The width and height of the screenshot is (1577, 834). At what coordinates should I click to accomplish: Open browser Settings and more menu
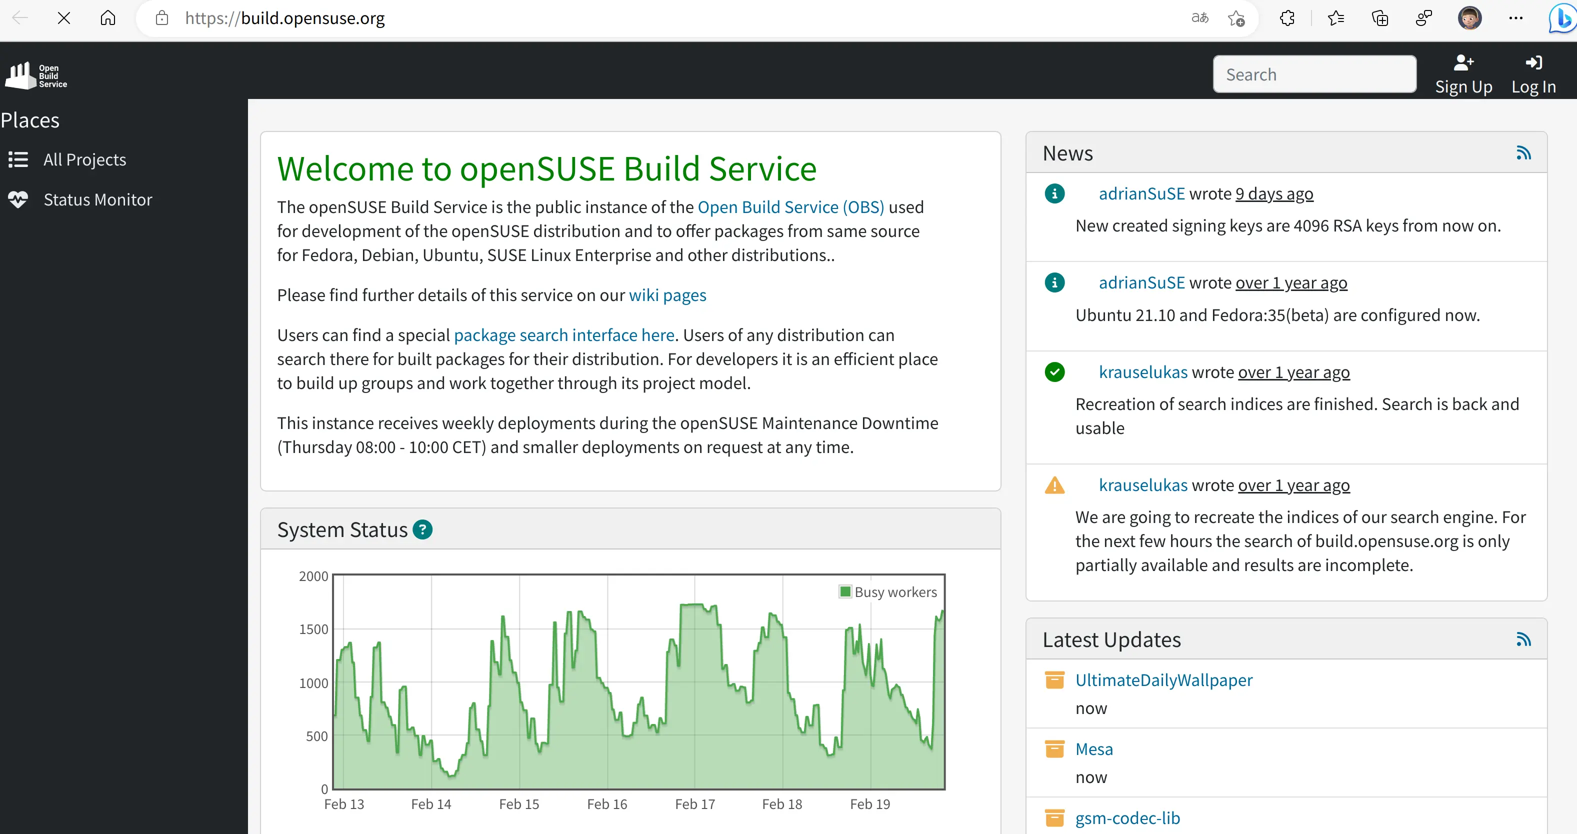coord(1515,18)
